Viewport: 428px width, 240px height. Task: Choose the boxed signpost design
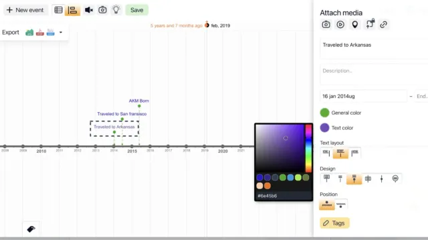pos(326,179)
